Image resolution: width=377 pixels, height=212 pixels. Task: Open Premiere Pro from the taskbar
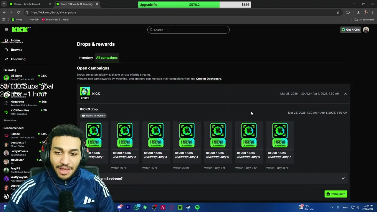coord(128,207)
